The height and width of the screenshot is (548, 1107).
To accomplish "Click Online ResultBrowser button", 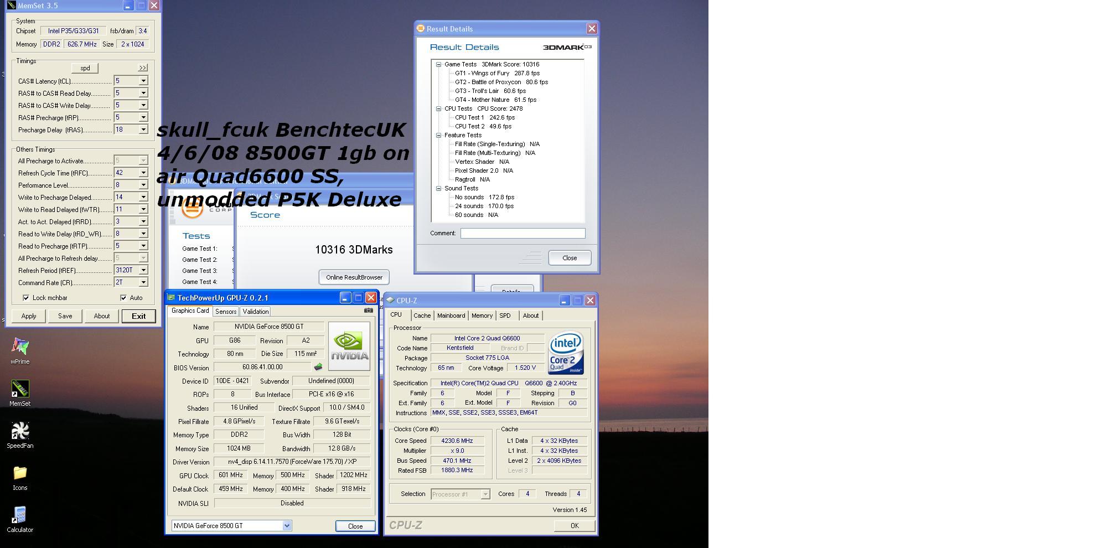I will [x=354, y=277].
